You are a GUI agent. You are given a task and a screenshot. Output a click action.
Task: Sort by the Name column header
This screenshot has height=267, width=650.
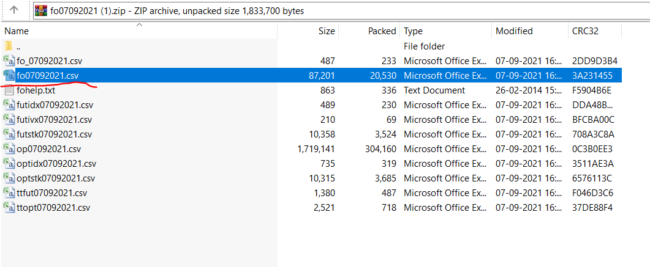[x=139, y=31]
